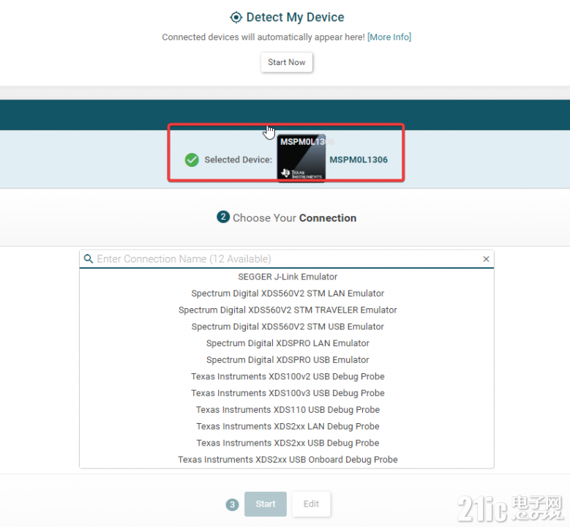Select Spectrum Digital XDS560V2 STM LAN Emulator
The image size is (570, 527).
288,294
